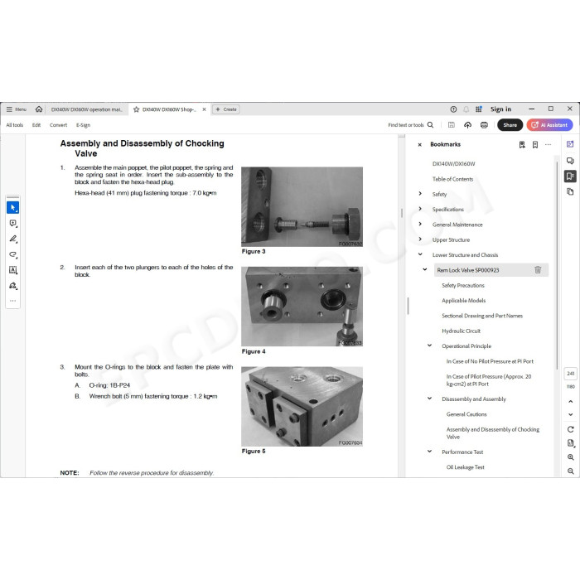This screenshot has width=580, height=580.
Task: Choose the Draw freehand lasso tool
Action: tap(13, 254)
